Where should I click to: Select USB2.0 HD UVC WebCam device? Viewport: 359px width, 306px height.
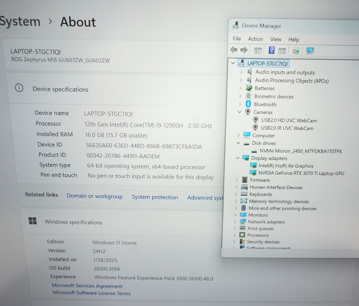click(289, 120)
